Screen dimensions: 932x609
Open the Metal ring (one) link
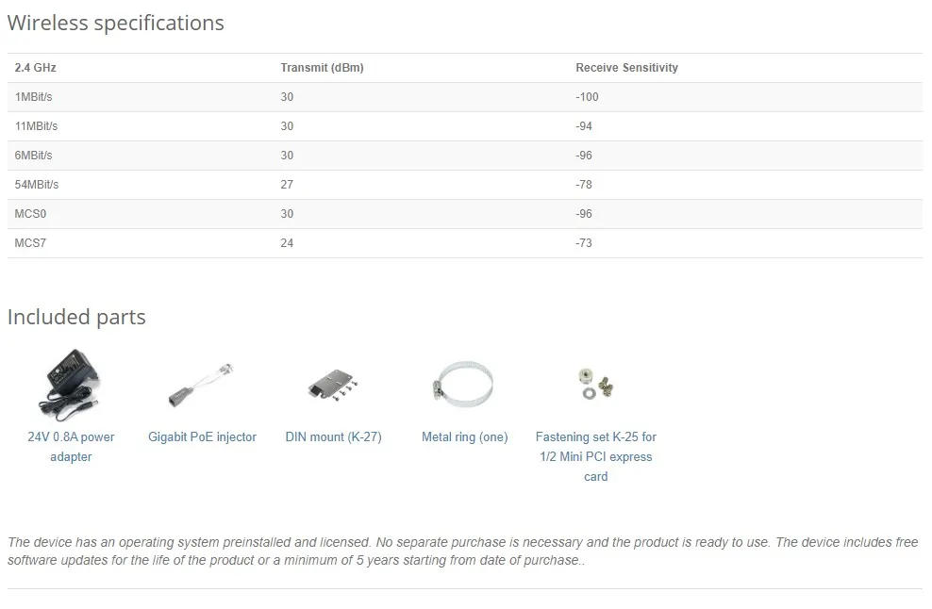(464, 437)
